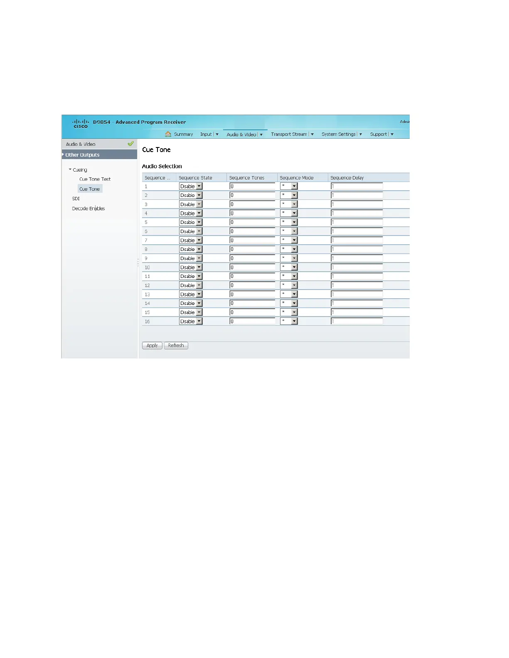Select the Other Outputs sidebar section
The image size is (509, 658).
coord(99,155)
